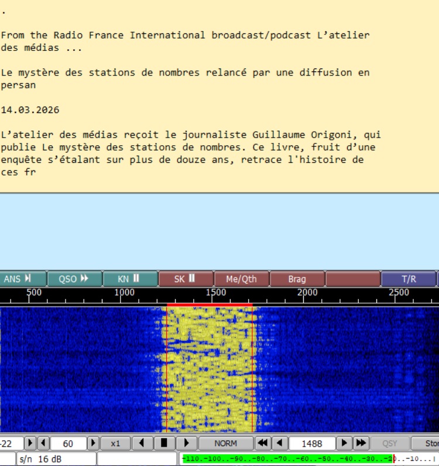Click the red bandwidth bar above the signal

[x=210, y=305]
